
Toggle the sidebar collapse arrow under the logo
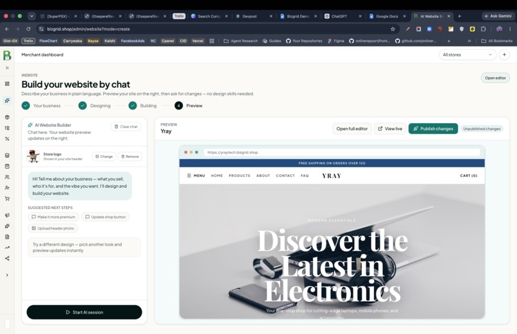(7, 68)
